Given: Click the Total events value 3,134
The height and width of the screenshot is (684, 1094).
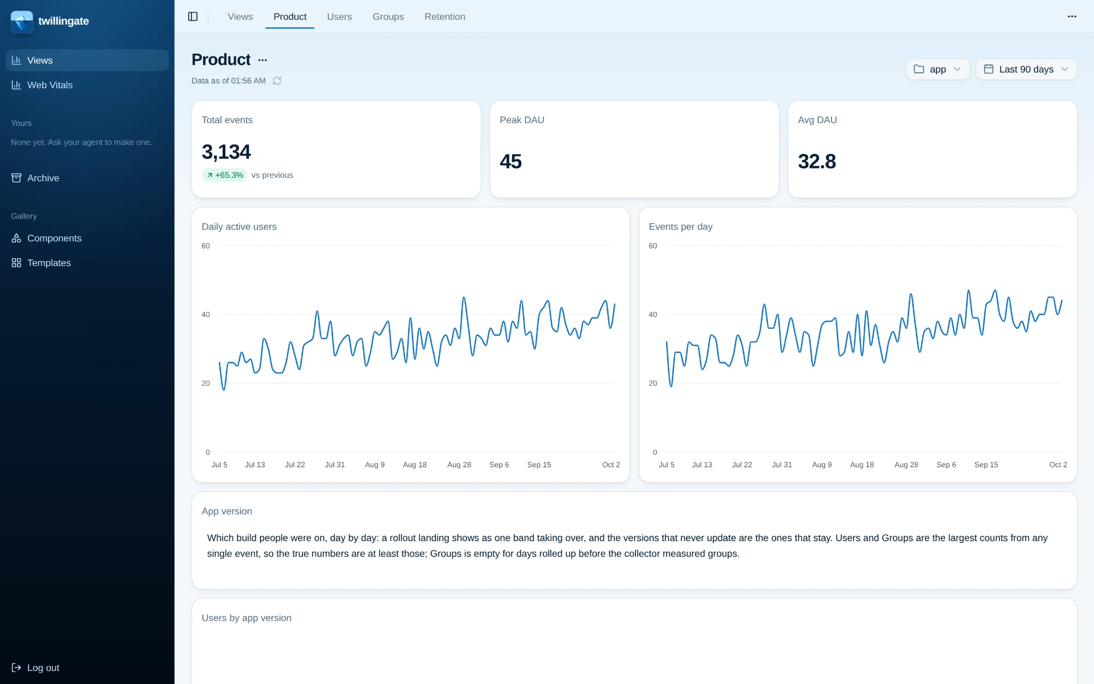Looking at the screenshot, I should coord(226,152).
